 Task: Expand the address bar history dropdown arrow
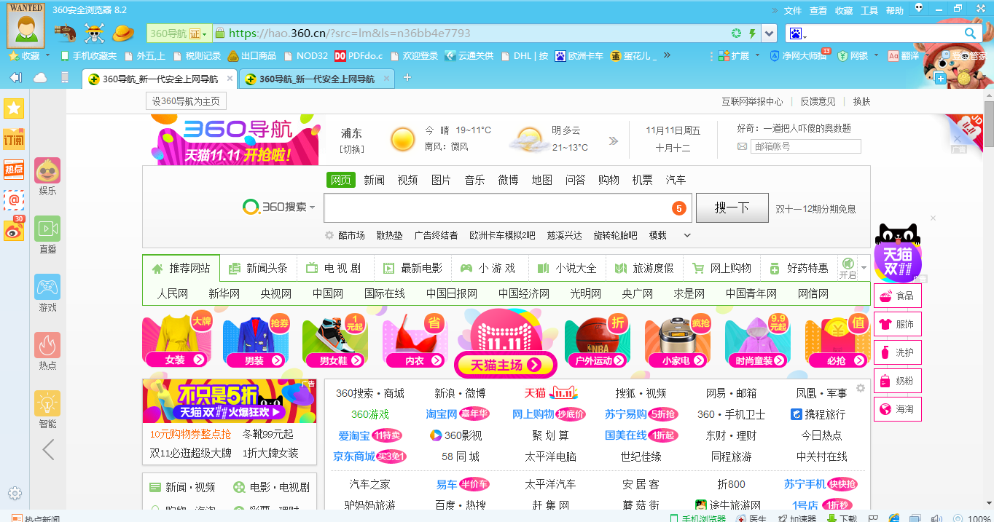pos(769,33)
